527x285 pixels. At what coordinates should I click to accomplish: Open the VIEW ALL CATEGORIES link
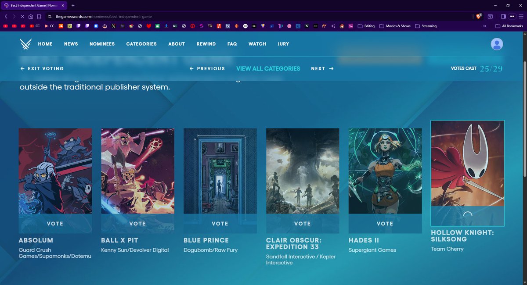click(268, 68)
